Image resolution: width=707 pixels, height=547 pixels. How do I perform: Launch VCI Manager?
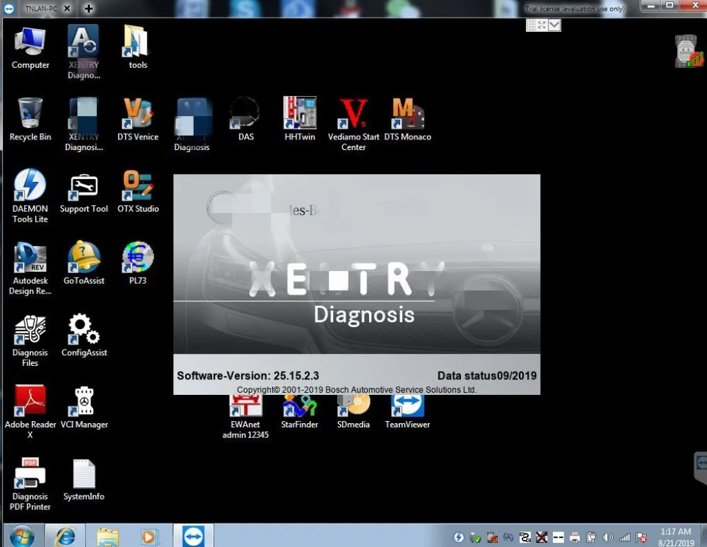84,408
